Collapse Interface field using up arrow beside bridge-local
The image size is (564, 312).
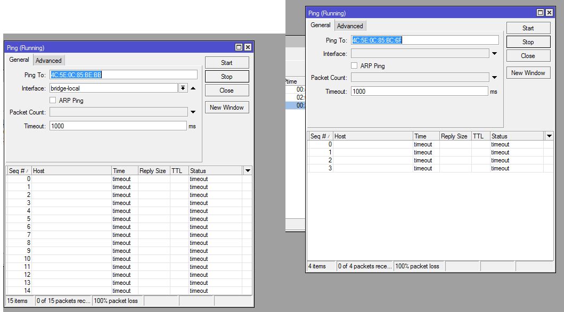point(193,88)
